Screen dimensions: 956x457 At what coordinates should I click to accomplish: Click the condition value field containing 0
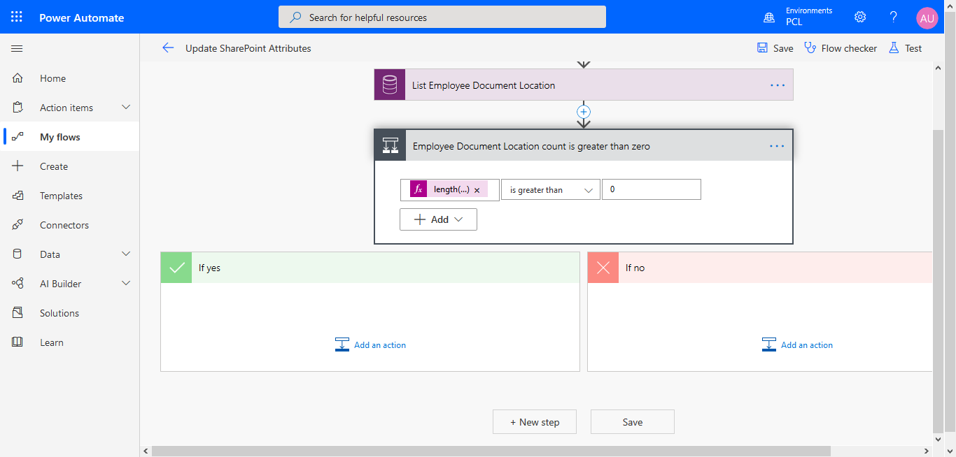[652, 190]
